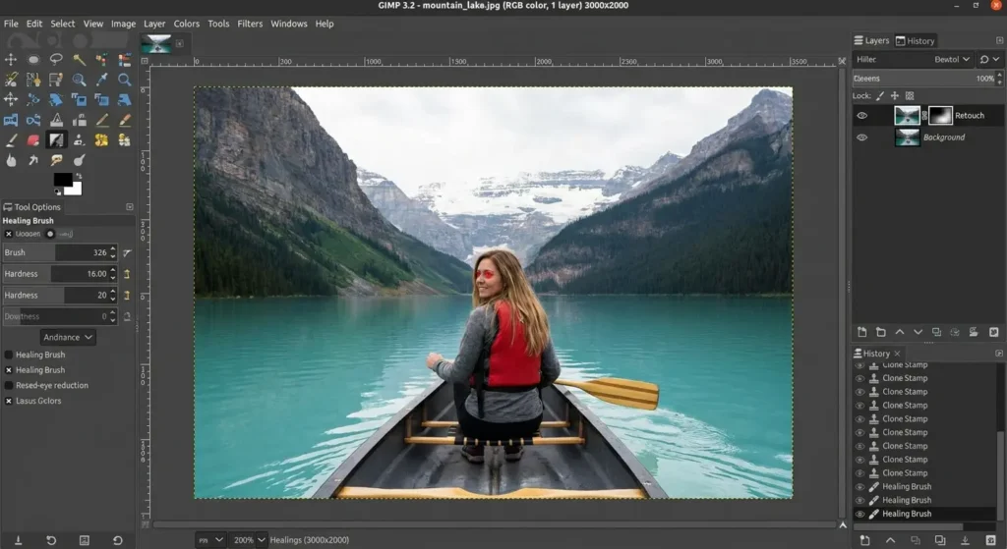Toggle the Uoooen checkbox in tool options
This screenshot has height=549, width=1007.
click(x=8, y=234)
